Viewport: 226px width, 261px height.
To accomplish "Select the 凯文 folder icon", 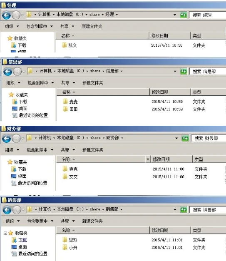I will point(64,45).
